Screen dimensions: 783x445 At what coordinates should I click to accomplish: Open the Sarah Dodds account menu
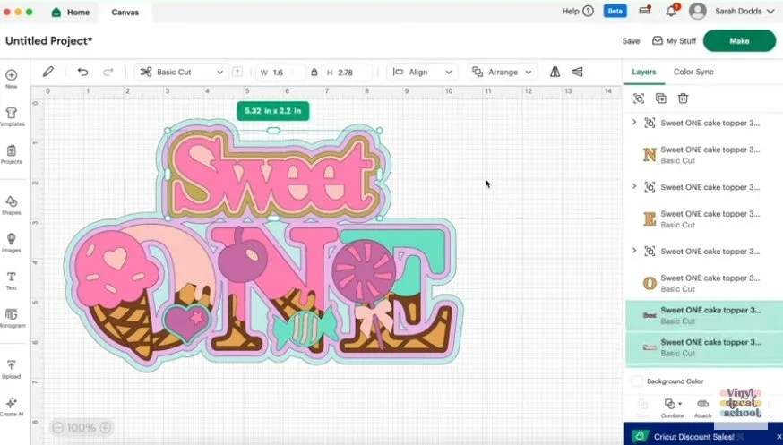[x=744, y=11]
